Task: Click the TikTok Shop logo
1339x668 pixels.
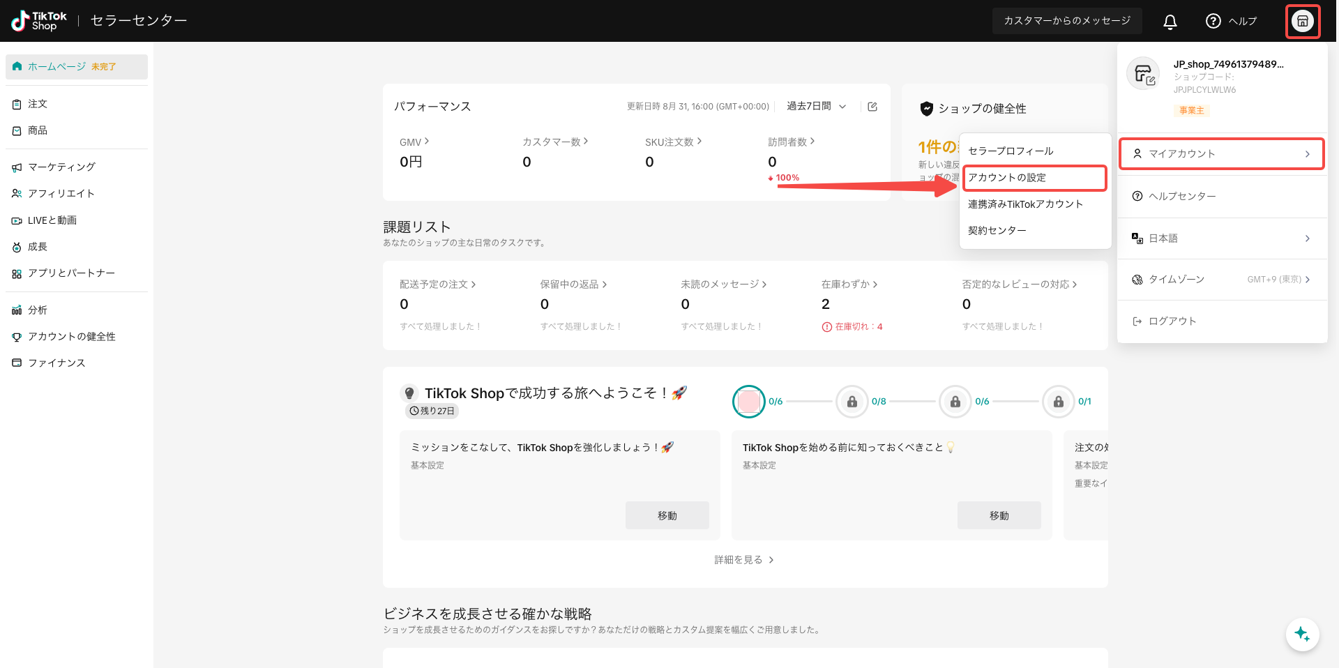Action: tap(39, 21)
